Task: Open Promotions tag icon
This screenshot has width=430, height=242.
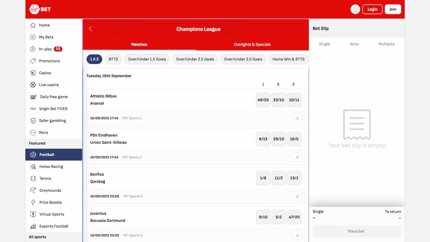Action: point(33,61)
